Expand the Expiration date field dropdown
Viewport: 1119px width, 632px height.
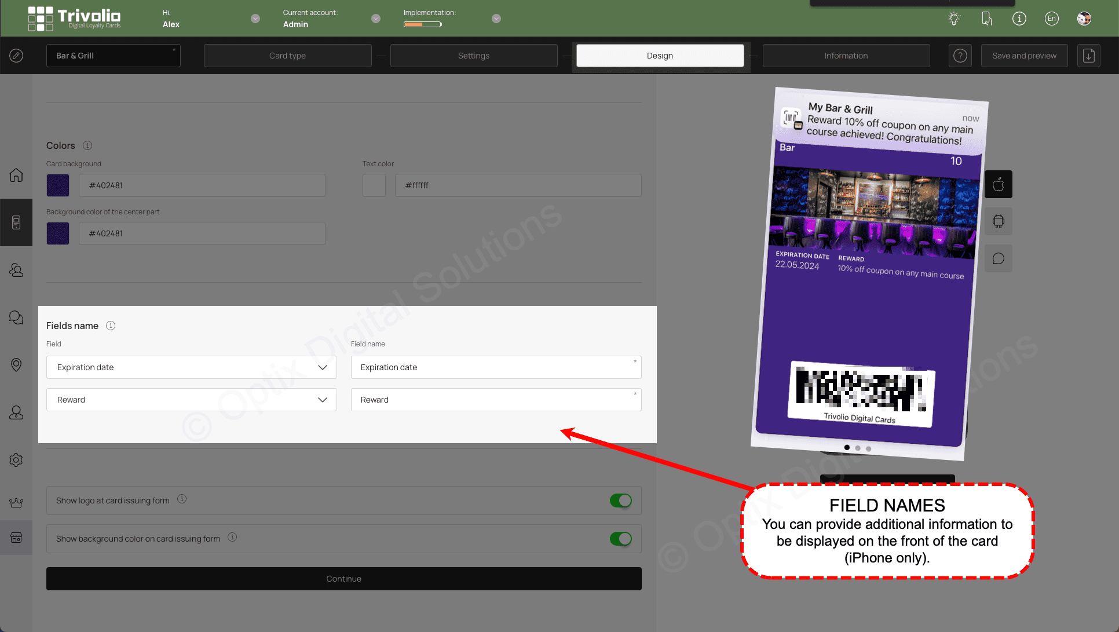pos(324,367)
